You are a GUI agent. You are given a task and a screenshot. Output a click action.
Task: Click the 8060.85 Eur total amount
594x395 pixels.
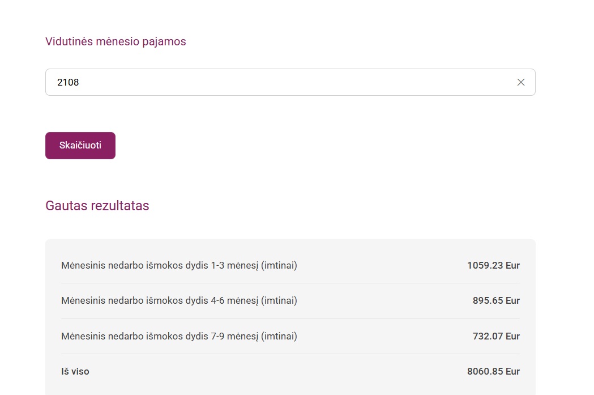point(493,372)
